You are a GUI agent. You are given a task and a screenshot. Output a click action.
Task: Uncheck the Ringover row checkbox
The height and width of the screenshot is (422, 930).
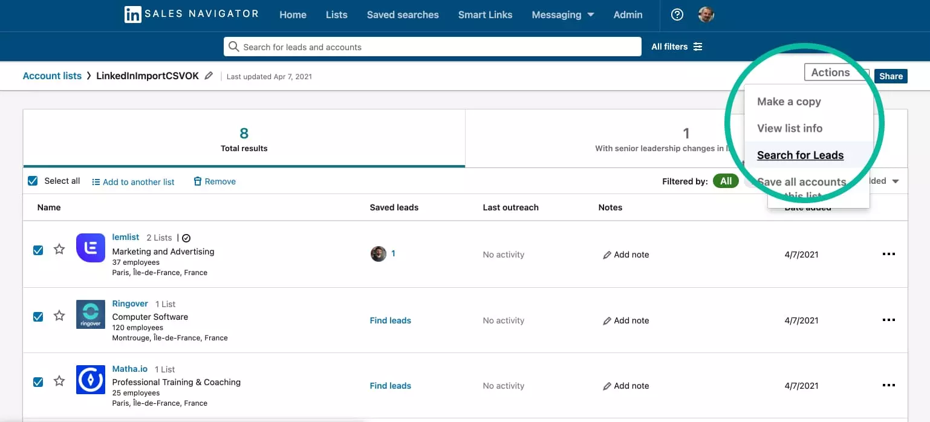tap(38, 317)
